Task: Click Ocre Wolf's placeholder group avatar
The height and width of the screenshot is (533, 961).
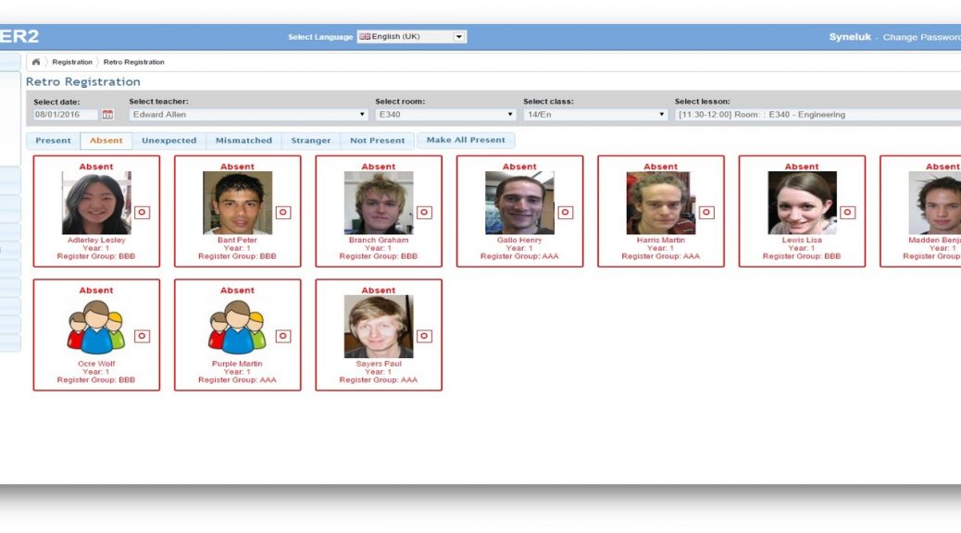Action: 96,327
